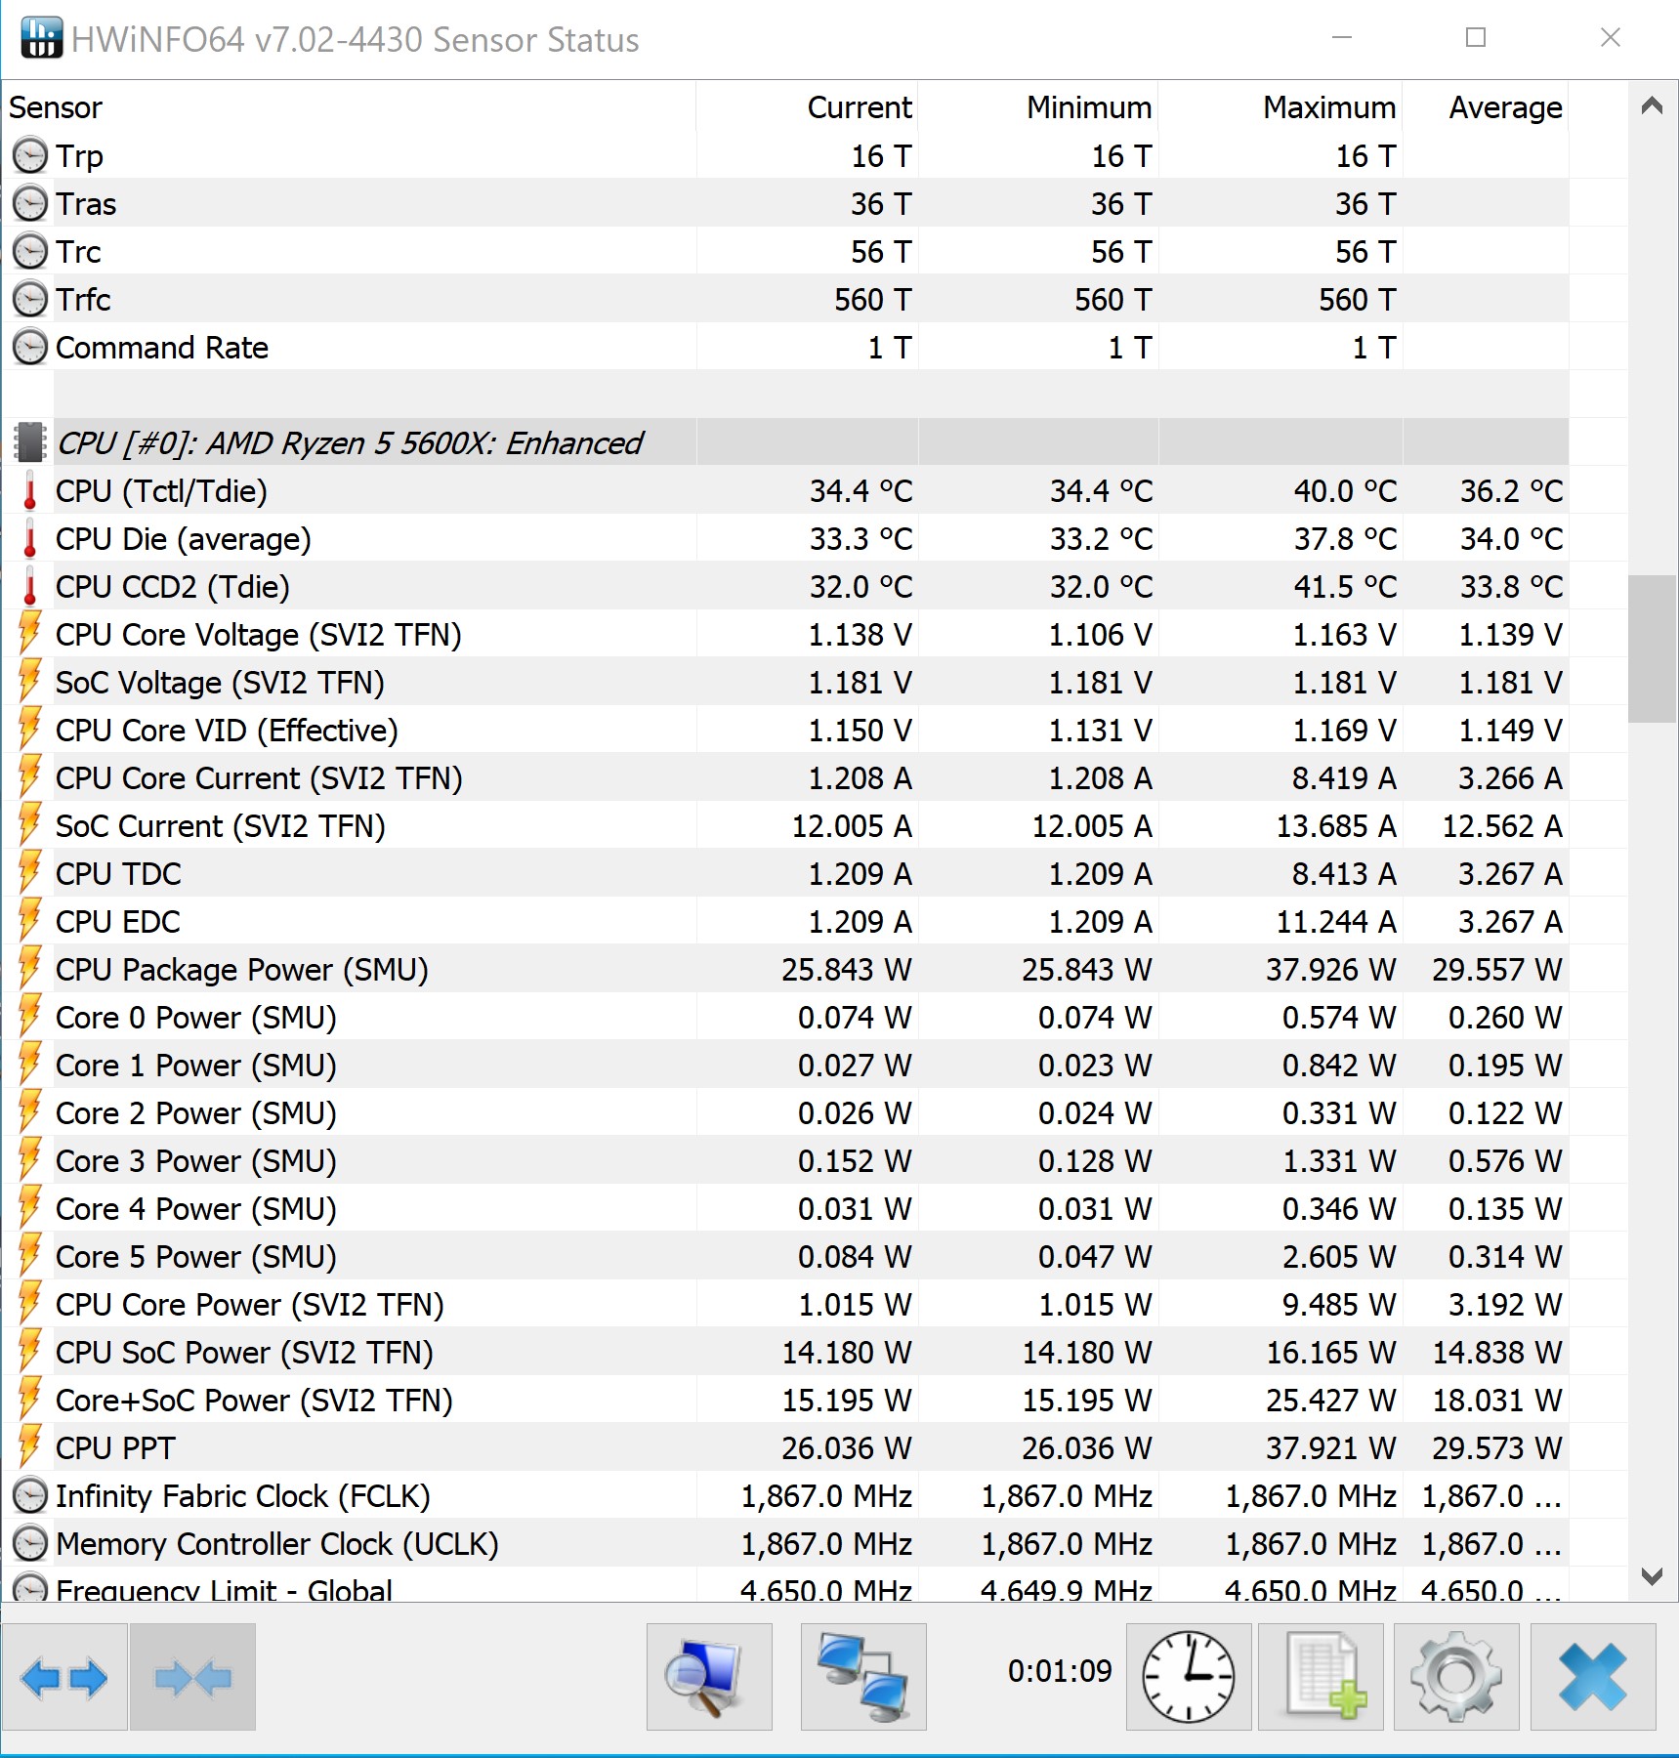Viewport: 1679px width, 1758px height.
Task: Reset timer with the clock icon
Action: (1188, 1678)
